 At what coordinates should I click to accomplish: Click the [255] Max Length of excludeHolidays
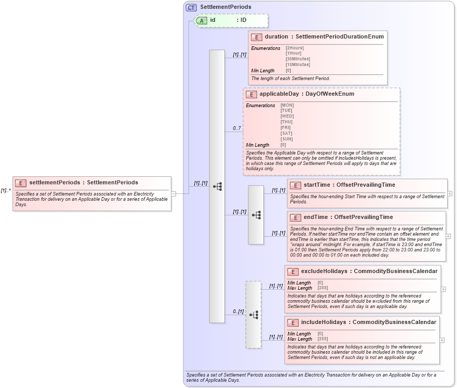click(322, 288)
